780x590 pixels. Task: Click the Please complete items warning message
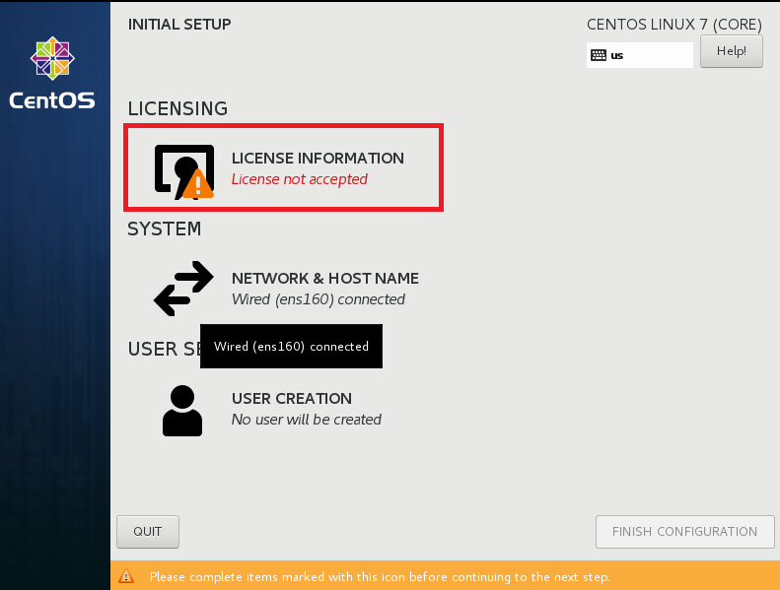click(x=380, y=577)
